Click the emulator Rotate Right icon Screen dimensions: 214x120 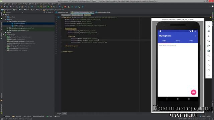point(209,46)
